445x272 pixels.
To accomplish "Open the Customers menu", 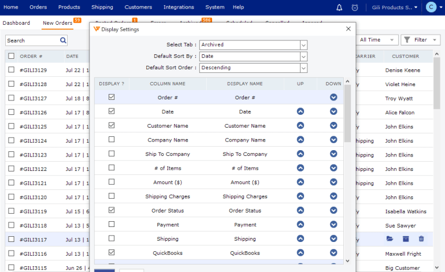I will click(138, 7).
